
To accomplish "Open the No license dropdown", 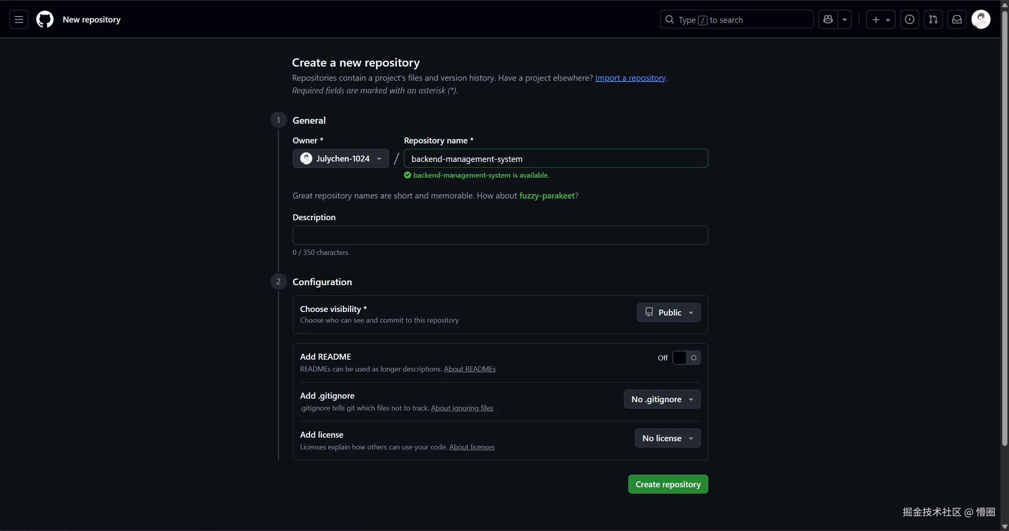I will point(667,438).
